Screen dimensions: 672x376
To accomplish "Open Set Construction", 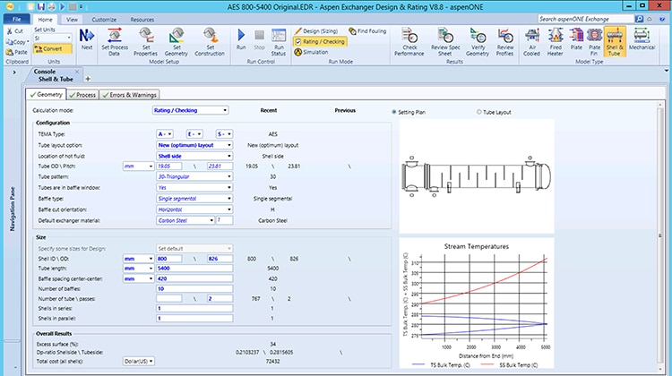I will (210, 41).
